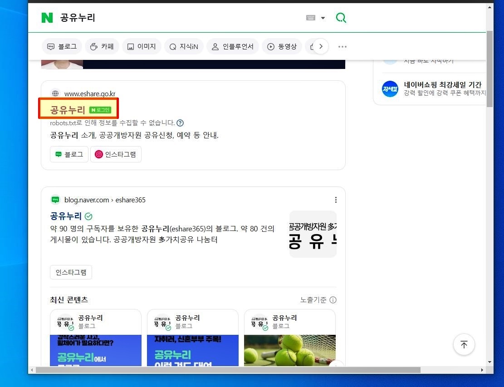The width and height of the screenshot is (504, 387).
Task: Click the 강세일 circular ad icon
Action: click(390, 89)
